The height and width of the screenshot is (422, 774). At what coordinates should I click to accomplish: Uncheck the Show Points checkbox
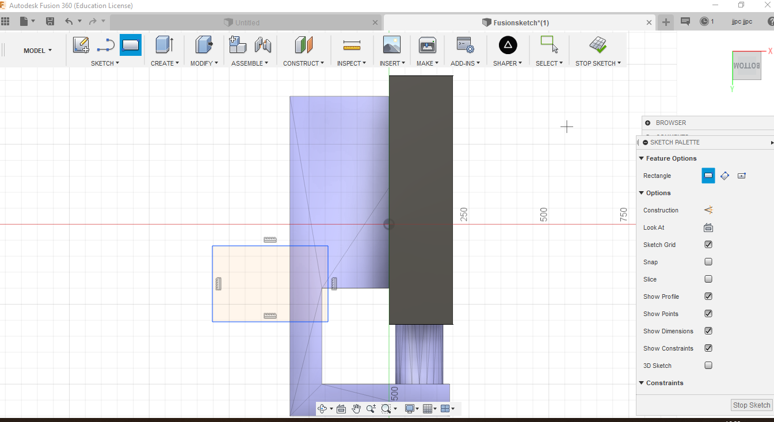pos(708,314)
